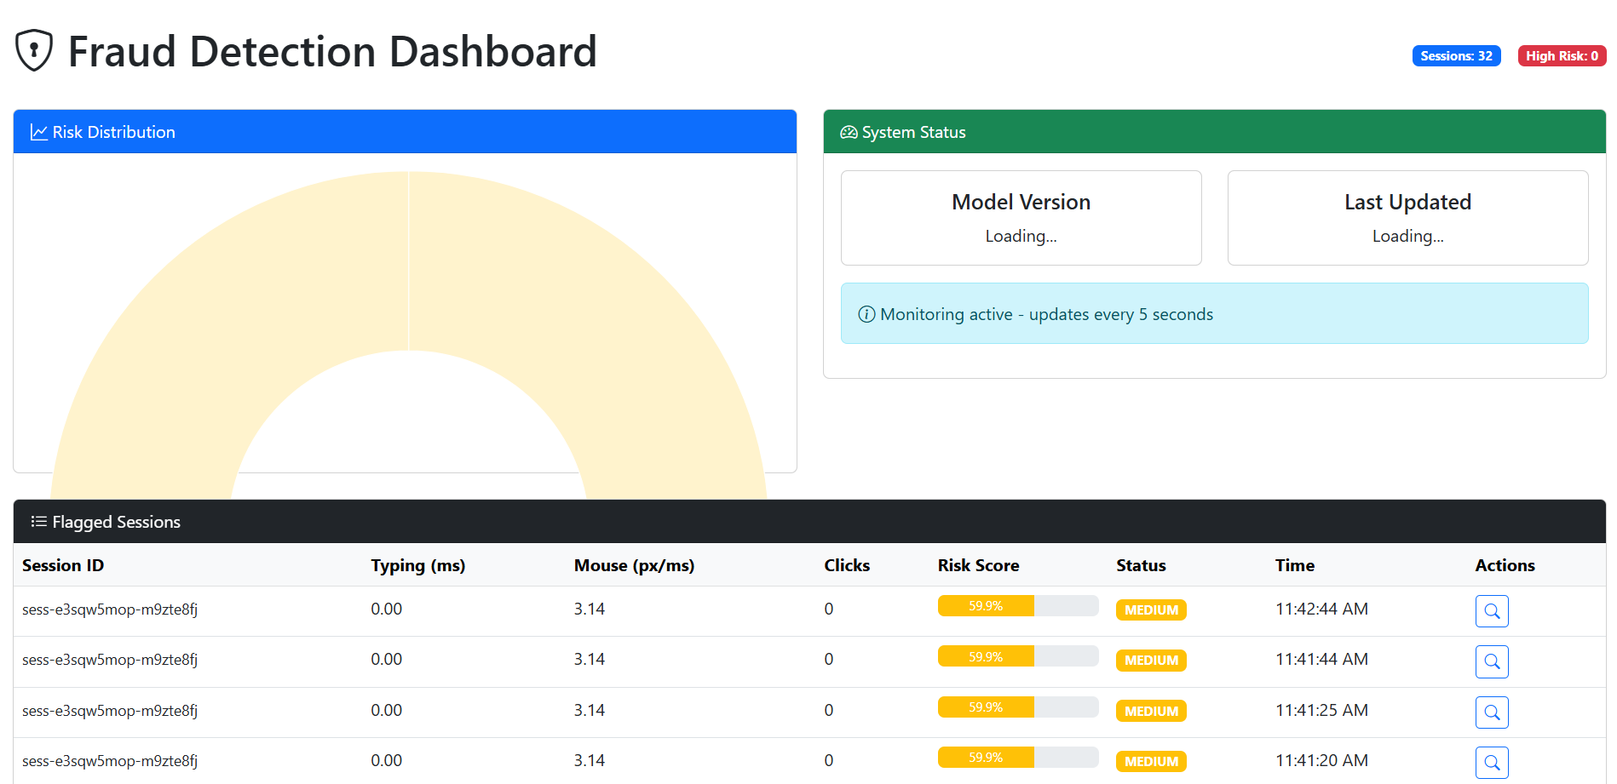The width and height of the screenshot is (1617, 784).
Task: Click the shield icon beside the dashboard title
Action: tap(34, 50)
